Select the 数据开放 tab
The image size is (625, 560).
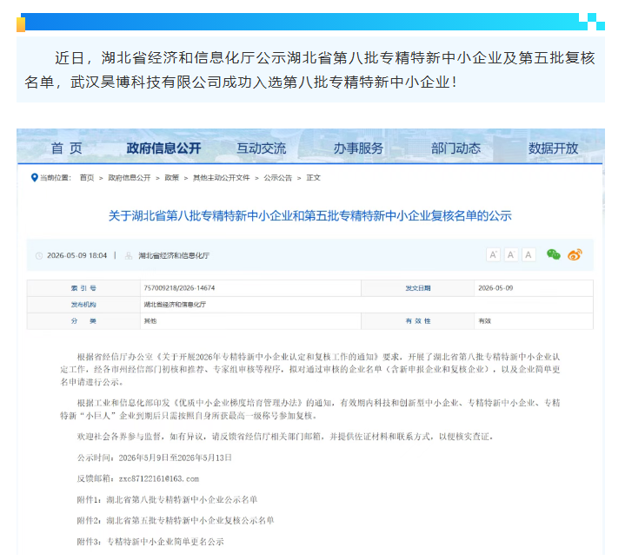click(x=553, y=148)
